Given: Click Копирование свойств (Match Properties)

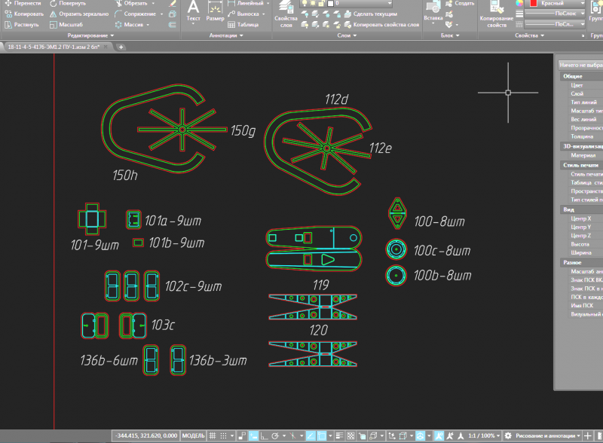Looking at the screenshot, I should click(x=497, y=14).
